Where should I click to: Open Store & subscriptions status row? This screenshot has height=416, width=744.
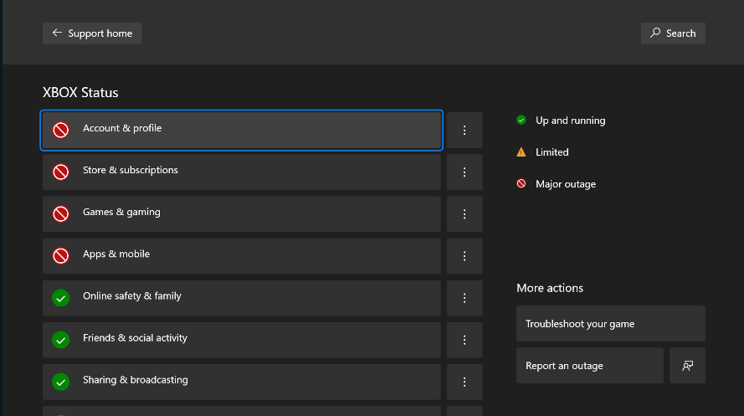242,172
